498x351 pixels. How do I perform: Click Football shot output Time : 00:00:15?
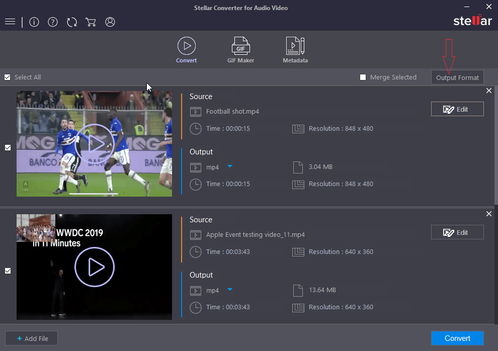point(228,184)
